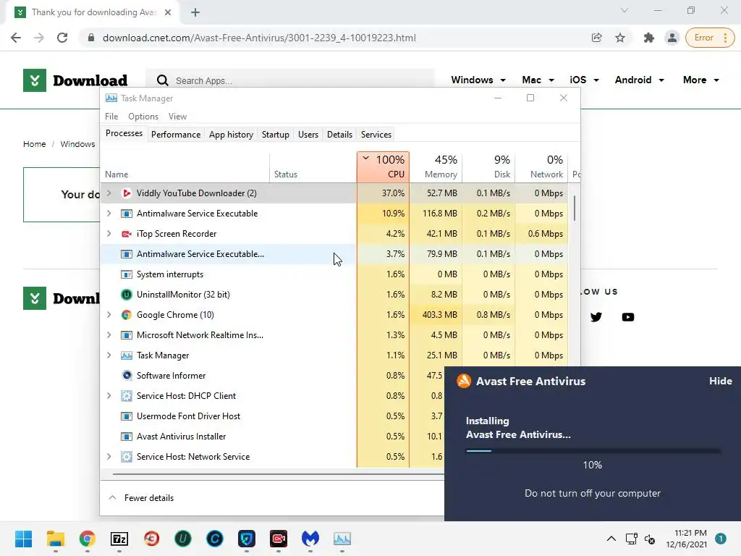Open the More navigation menu
Viewport: 741px width, 556px height.
click(700, 80)
